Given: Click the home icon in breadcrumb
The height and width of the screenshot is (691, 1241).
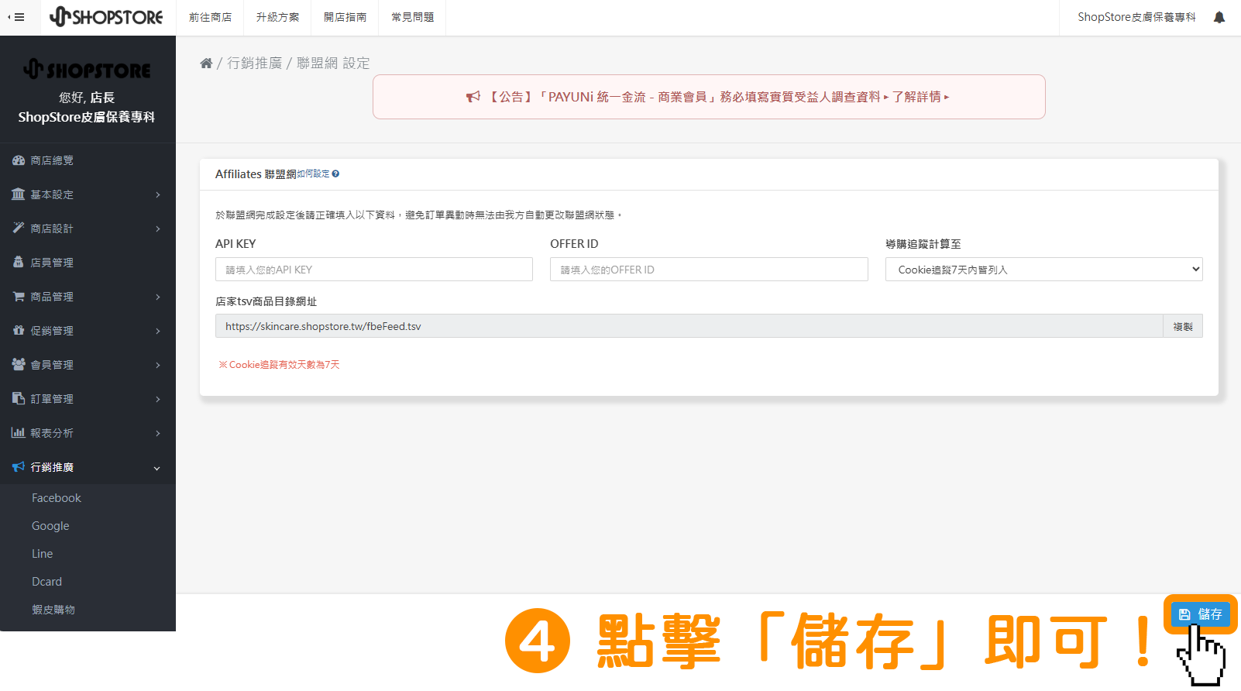Looking at the screenshot, I should point(206,64).
